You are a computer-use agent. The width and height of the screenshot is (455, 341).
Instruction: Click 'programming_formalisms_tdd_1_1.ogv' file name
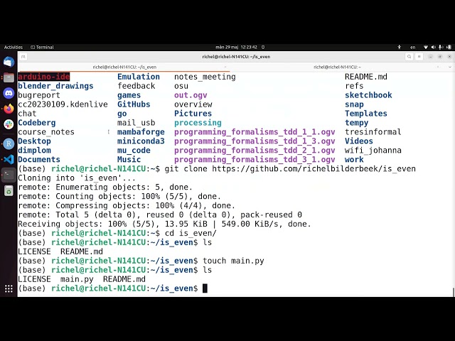click(x=255, y=132)
